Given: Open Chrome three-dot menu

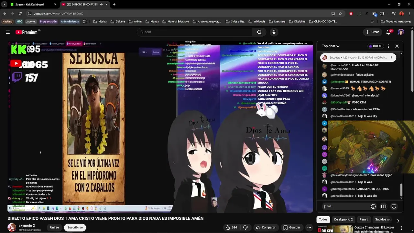Looking at the screenshot, I should 409,14.
